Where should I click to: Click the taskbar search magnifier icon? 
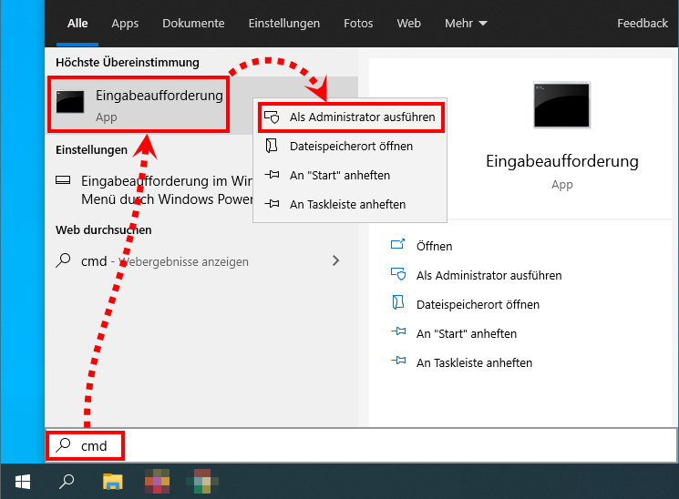(x=67, y=480)
